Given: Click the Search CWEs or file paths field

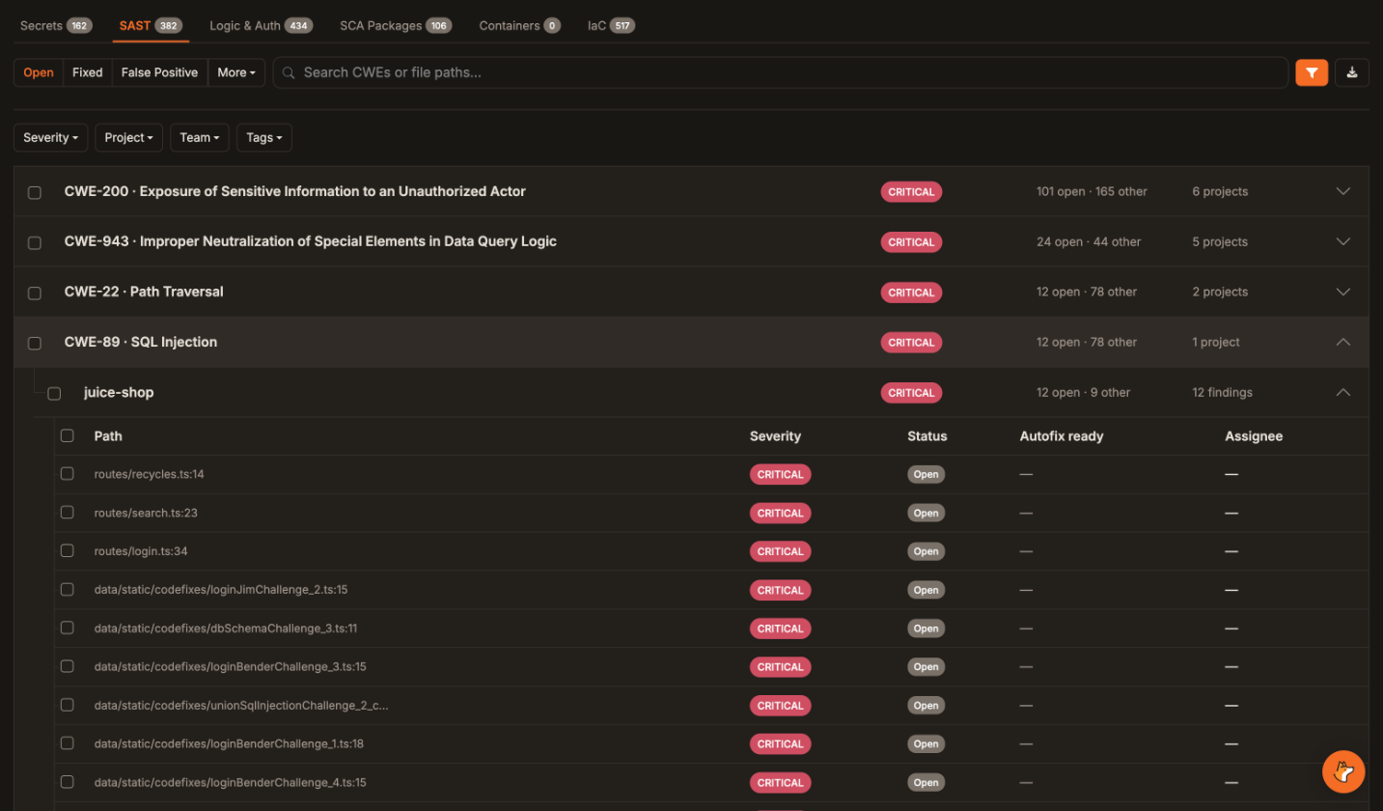Looking at the screenshot, I should tap(781, 72).
